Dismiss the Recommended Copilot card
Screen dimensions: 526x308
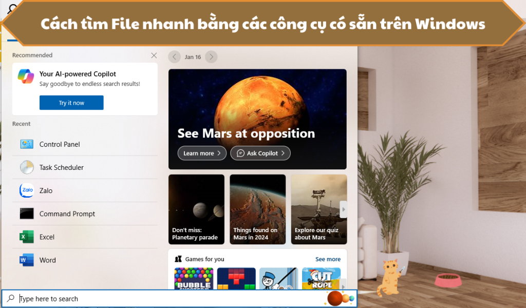(x=154, y=55)
